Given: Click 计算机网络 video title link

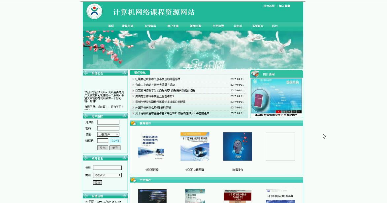Looking at the screenshot, I should tap(152, 170).
